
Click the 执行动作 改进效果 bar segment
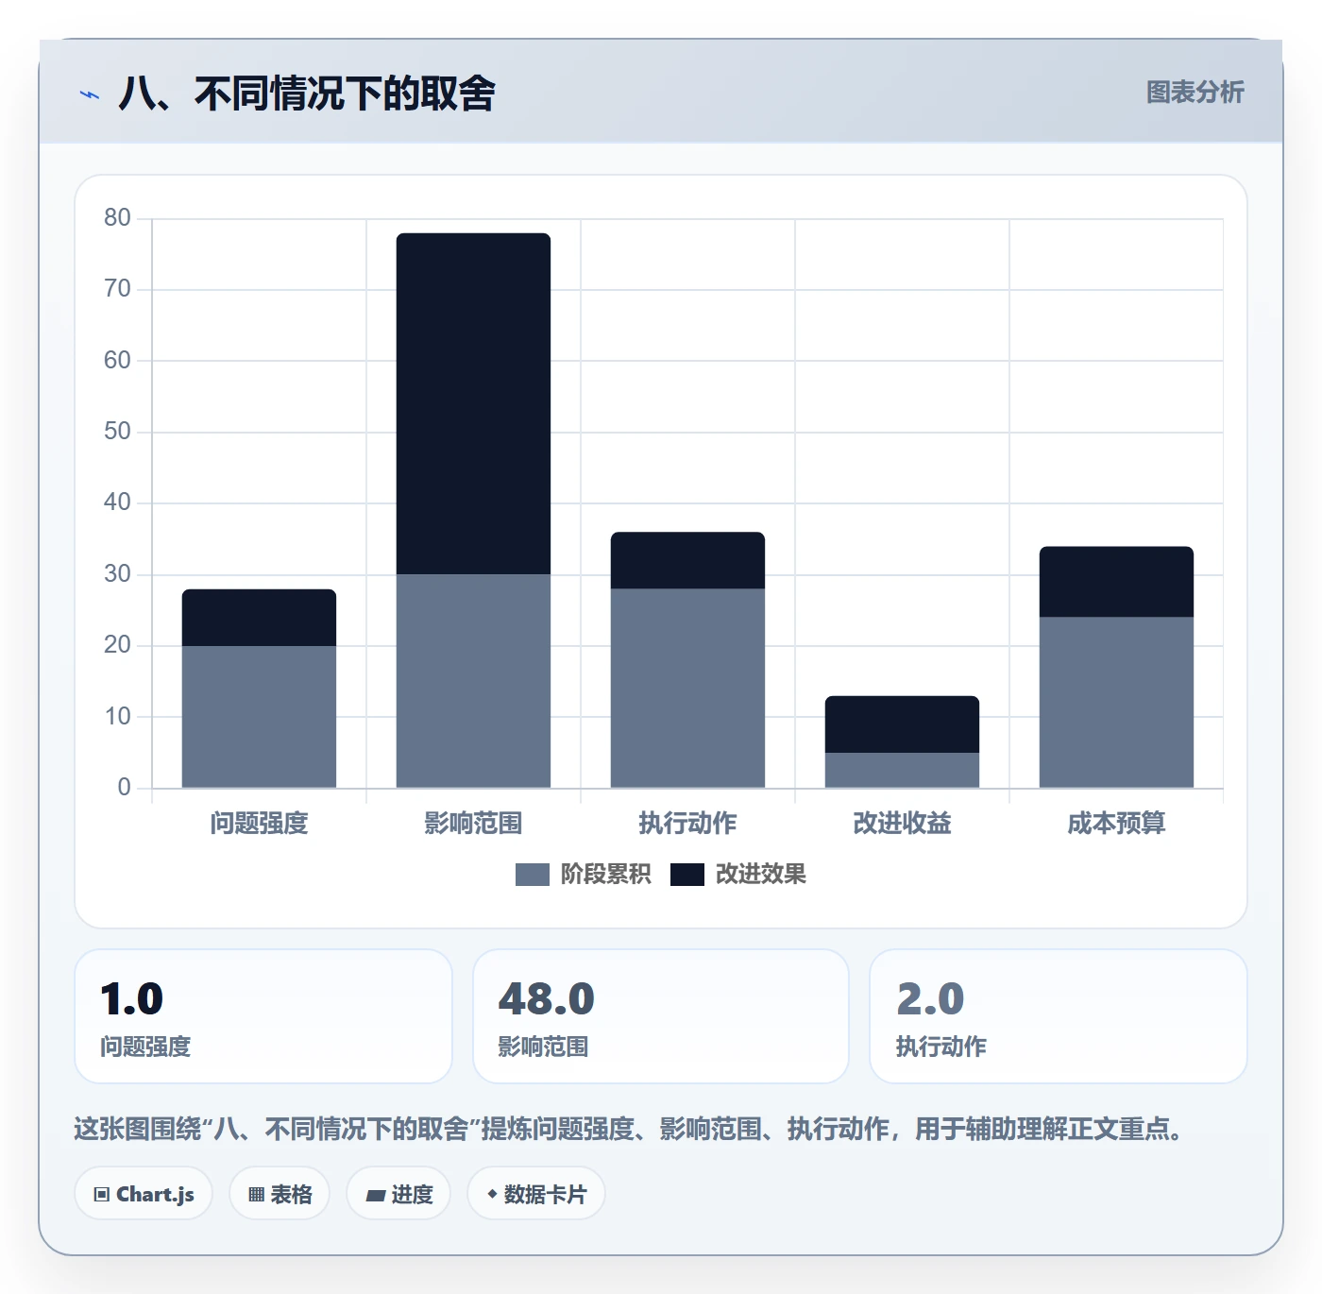pyautogui.click(x=687, y=561)
